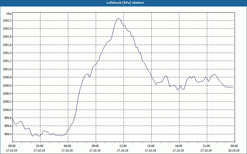Viewport: 247px width, 154px height.
Task: Click the 17.10.19 date under the first 00:00
Action: 11,150
